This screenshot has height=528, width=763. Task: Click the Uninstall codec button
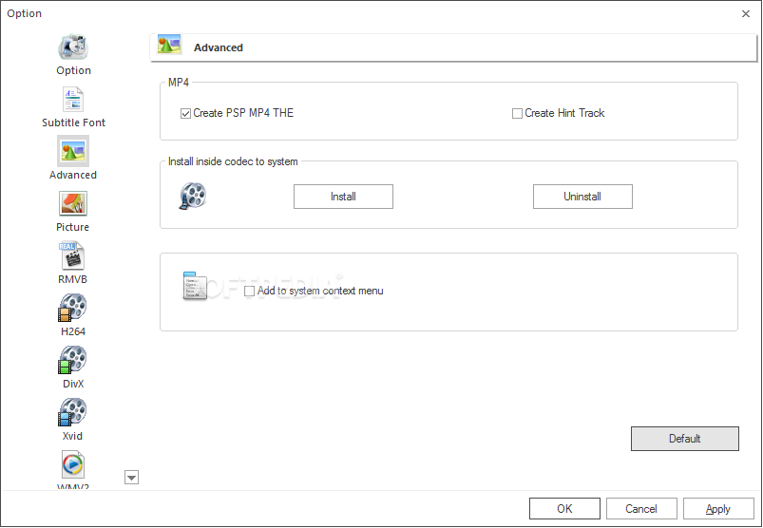[x=582, y=197]
